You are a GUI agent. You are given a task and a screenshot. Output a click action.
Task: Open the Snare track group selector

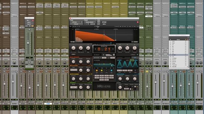(x=6, y=59)
